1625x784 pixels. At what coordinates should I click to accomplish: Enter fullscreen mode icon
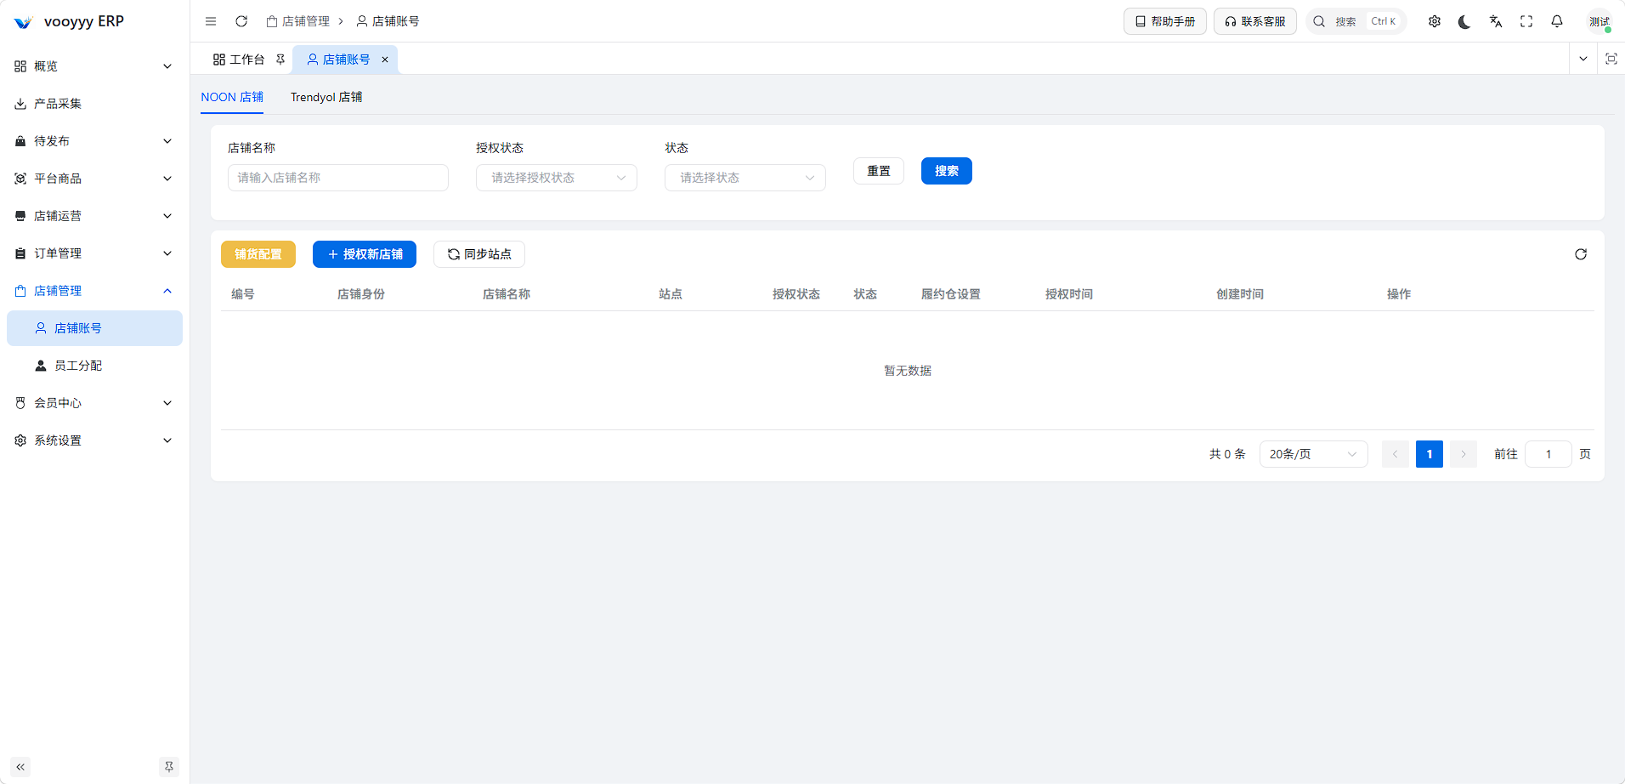click(1526, 22)
